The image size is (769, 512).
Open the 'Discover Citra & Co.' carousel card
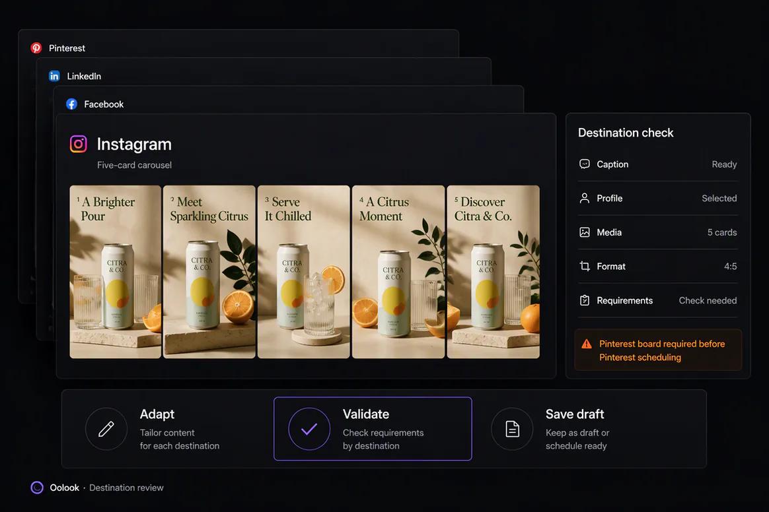[x=494, y=272]
